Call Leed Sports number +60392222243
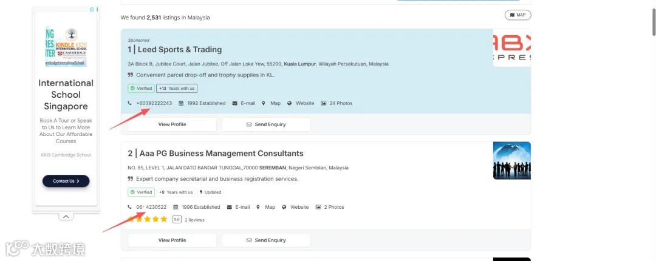Viewport: 656px width, 261px height. point(154,103)
